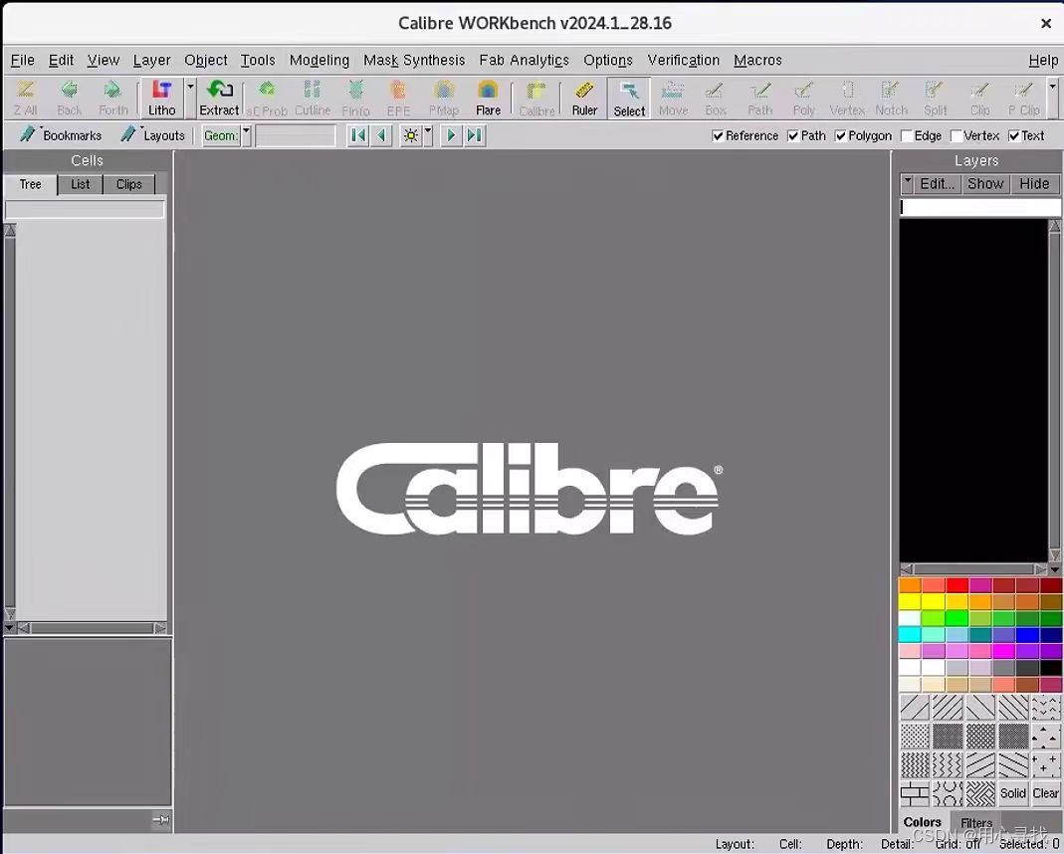
Task: Click the Back navigation icon
Action: [x=69, y=98]
